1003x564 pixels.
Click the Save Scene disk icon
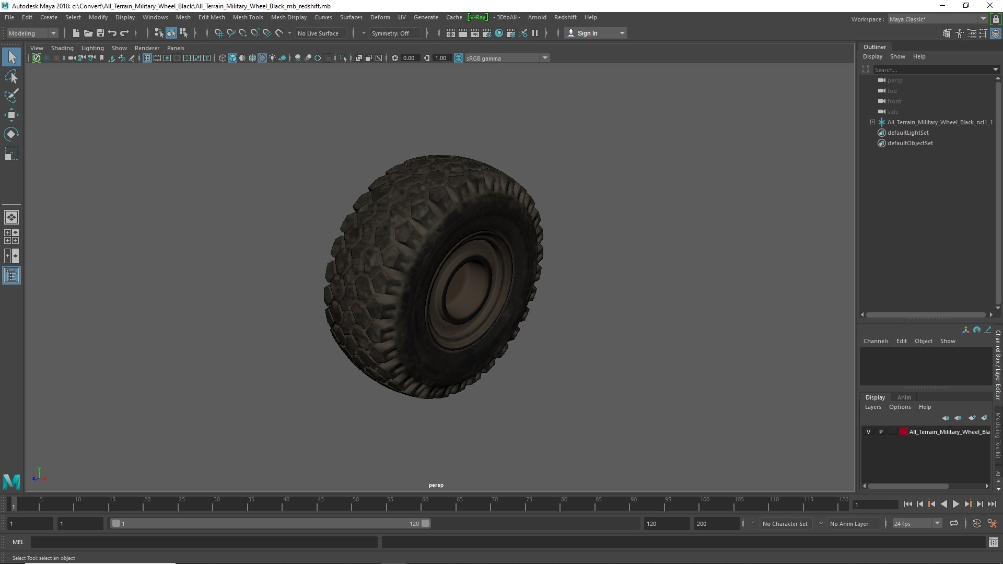click(x=100, y=33)
